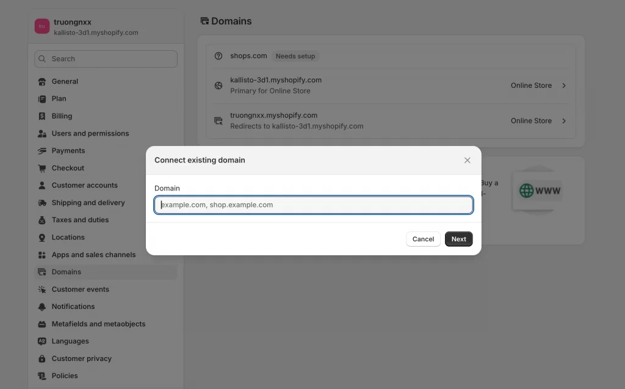Screen dimensions: 625x389
Task: Expand truongnxx.myshopify.com row chevron
Action: coord(563,121)
